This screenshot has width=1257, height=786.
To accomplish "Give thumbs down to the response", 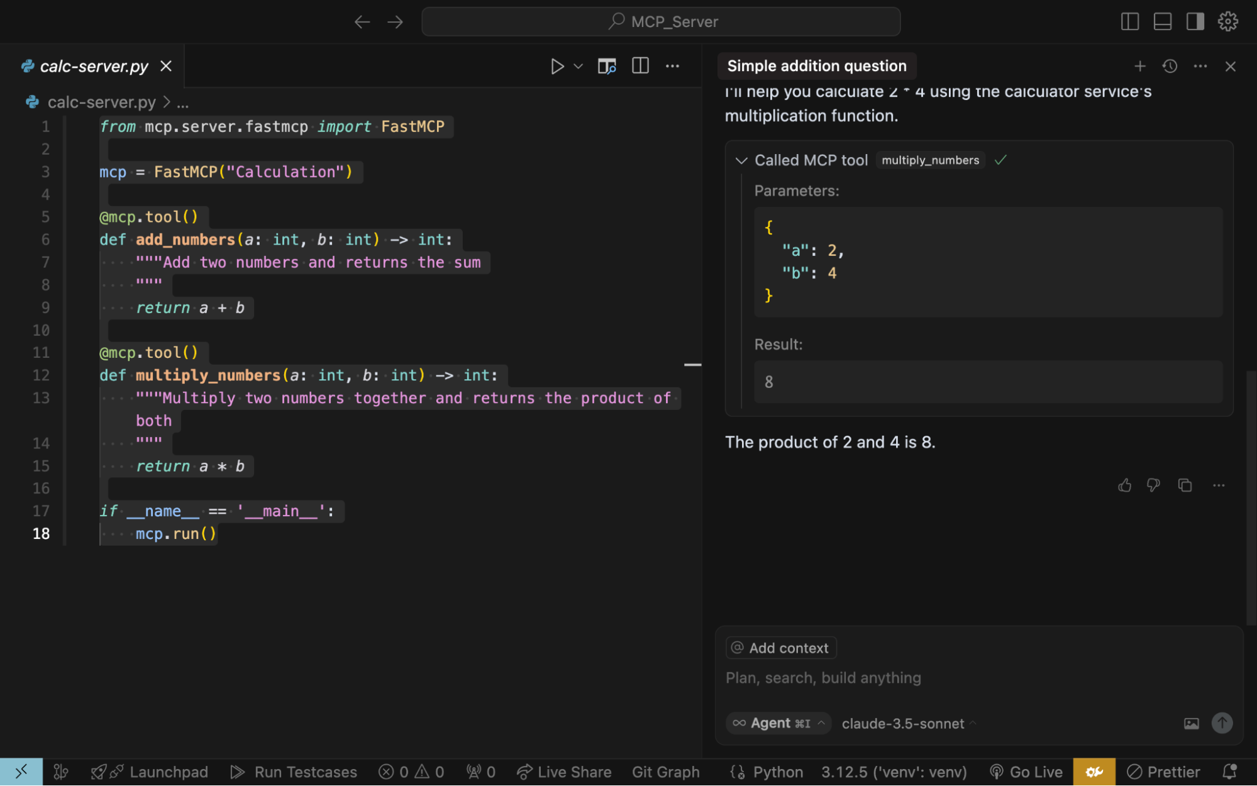I will pos(1153,485).
